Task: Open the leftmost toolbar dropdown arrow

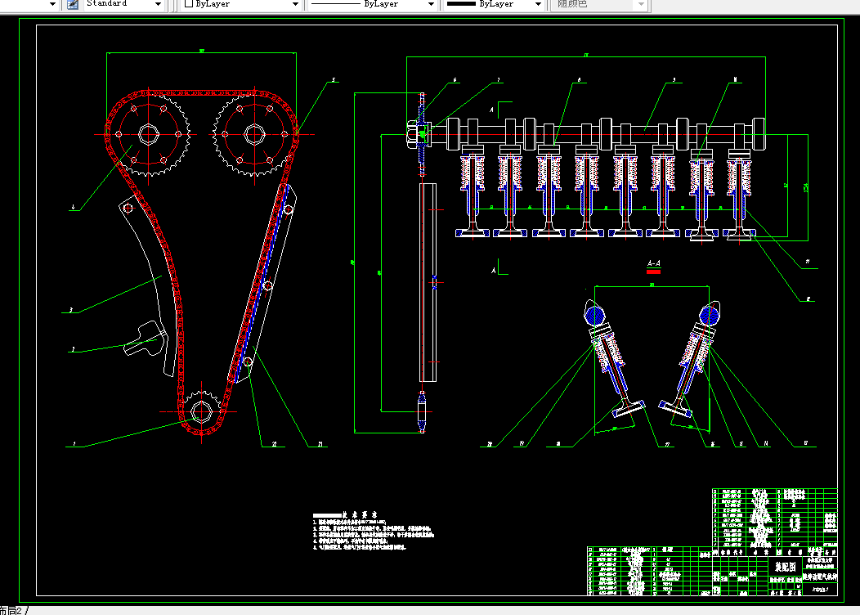Action: click(52, 4)
